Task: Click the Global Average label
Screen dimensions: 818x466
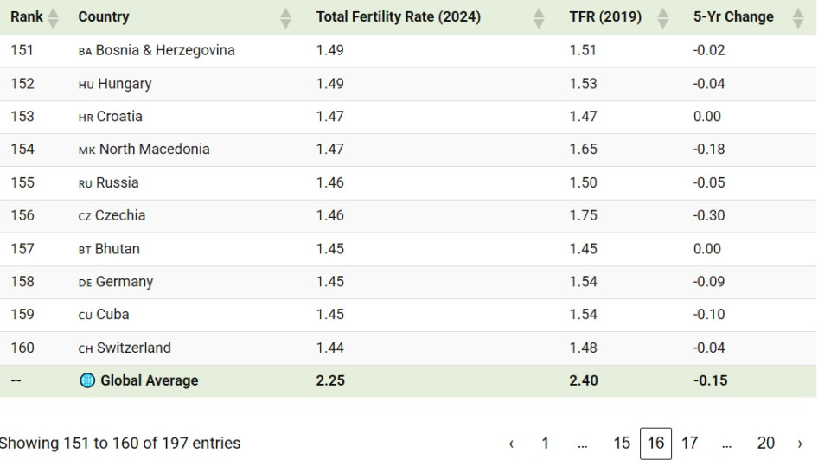Action: pos(149,381)
